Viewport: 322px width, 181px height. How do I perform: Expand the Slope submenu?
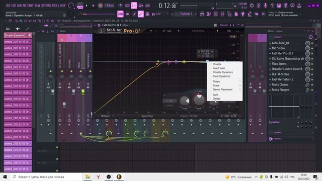coord(225,85)
